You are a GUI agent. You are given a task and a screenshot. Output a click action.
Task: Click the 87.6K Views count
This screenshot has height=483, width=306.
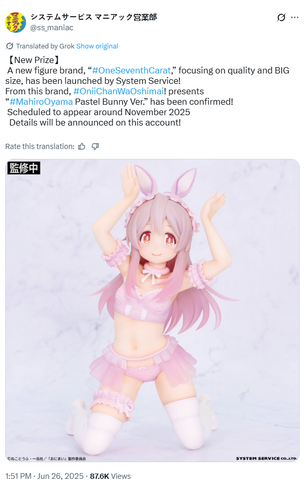point(110,476)
